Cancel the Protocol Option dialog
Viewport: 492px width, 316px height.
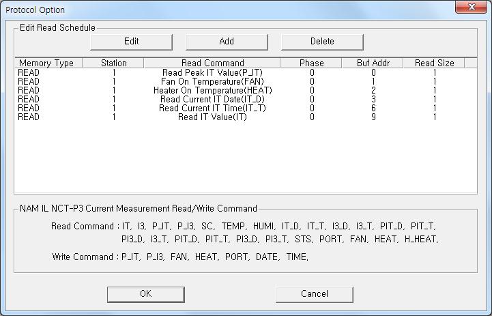click(314, 293)
